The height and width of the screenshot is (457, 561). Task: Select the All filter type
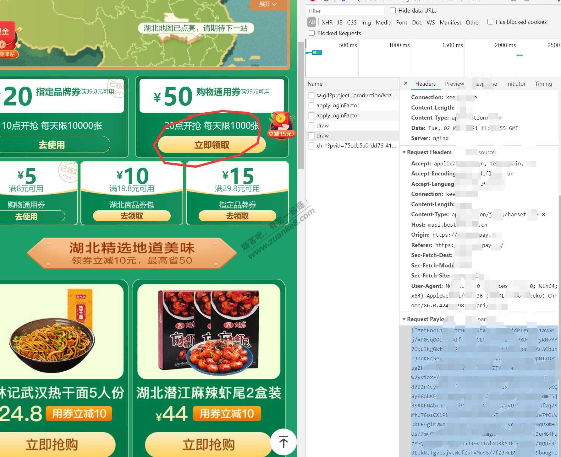click(311, 22)
